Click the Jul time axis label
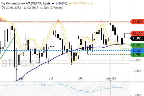144x96 pixels. tap(51, 78)
